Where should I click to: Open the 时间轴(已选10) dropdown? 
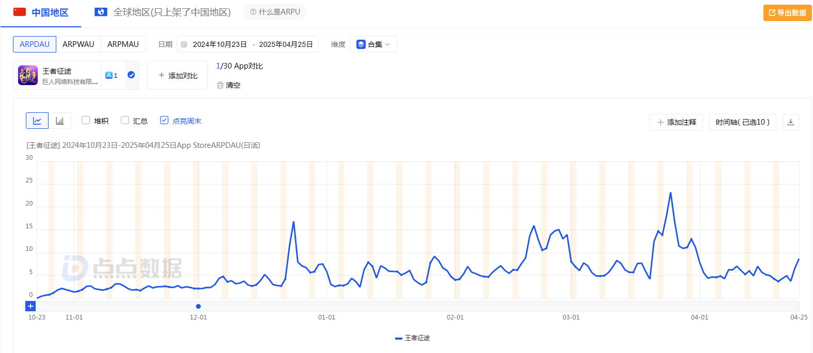(x=742, y=122)
